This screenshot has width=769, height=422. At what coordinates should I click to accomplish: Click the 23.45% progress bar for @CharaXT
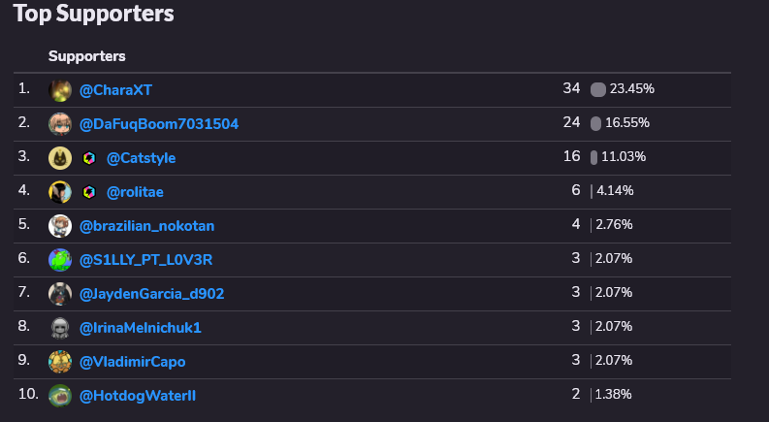pyautogui.click(x=597, y=90)
